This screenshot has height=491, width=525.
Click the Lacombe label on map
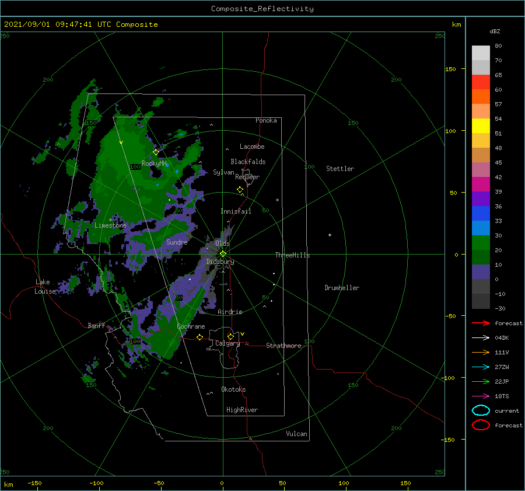pyautogui.click(x=252, y=147)
